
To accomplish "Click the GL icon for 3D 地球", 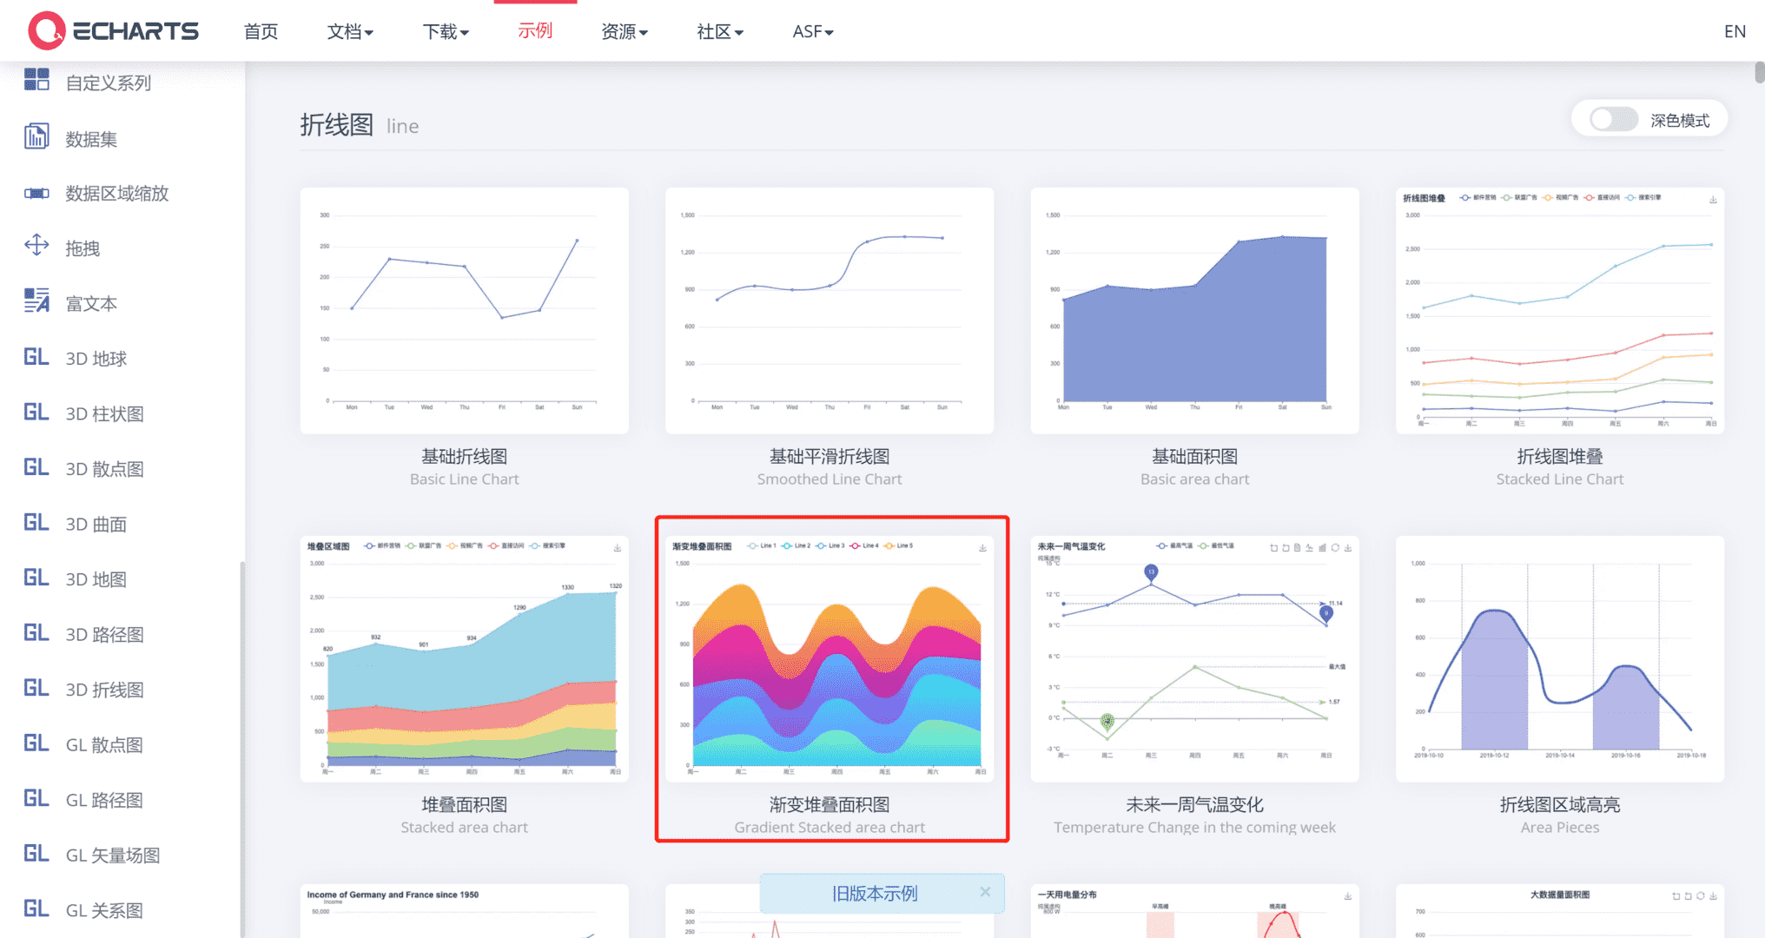I will pyautogui.click(x=36, y=357).
